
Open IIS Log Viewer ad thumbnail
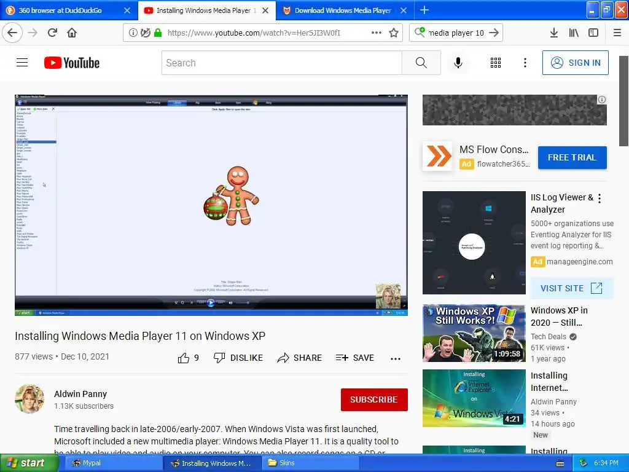[x=474, y=243]
